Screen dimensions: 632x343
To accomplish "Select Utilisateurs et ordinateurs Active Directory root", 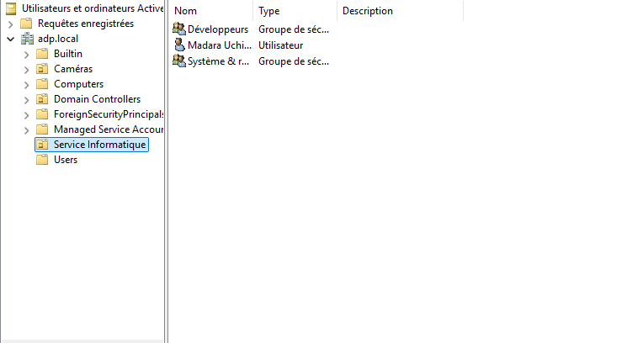I will [x=93, y=8].
